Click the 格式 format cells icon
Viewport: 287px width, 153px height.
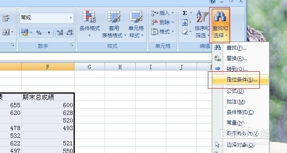point(155,32)
